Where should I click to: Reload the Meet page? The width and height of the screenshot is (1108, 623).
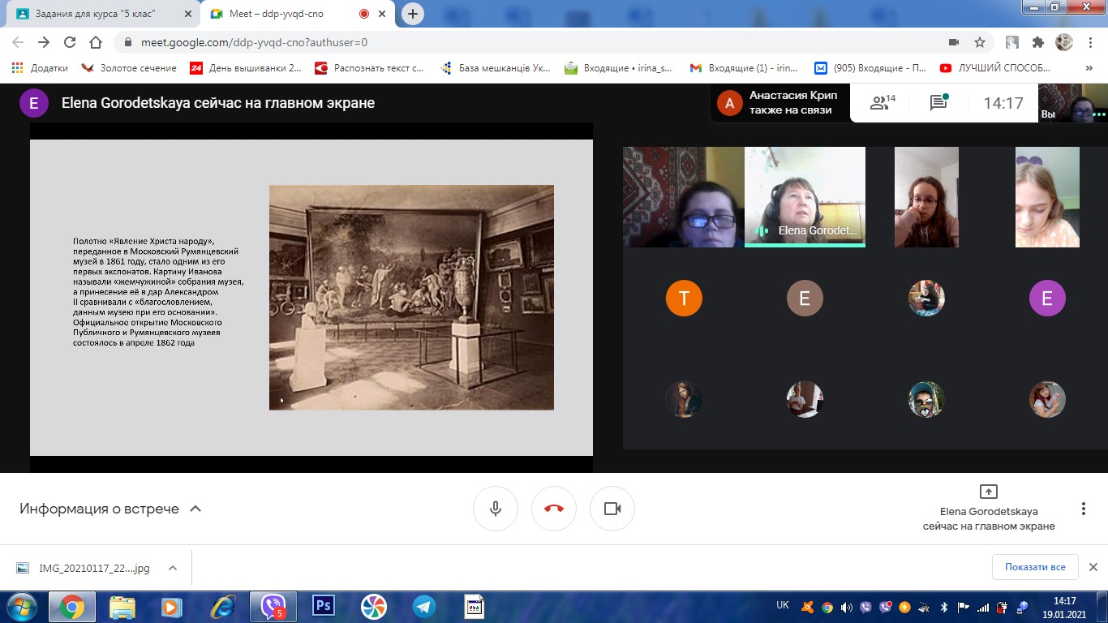pyautogui.click(x=70, y=42)
